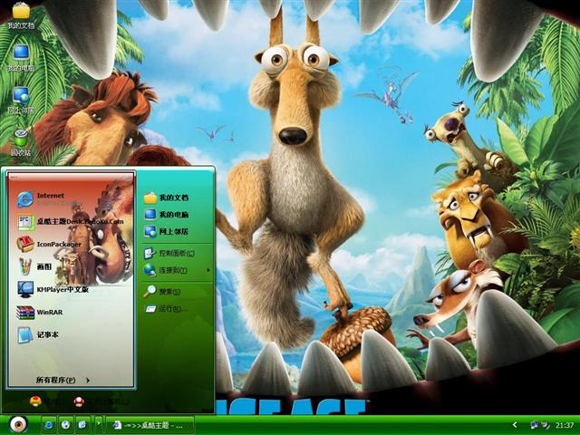
Task: Launch KMPlayer中文版 from the start menu
Action: point(53,289)
